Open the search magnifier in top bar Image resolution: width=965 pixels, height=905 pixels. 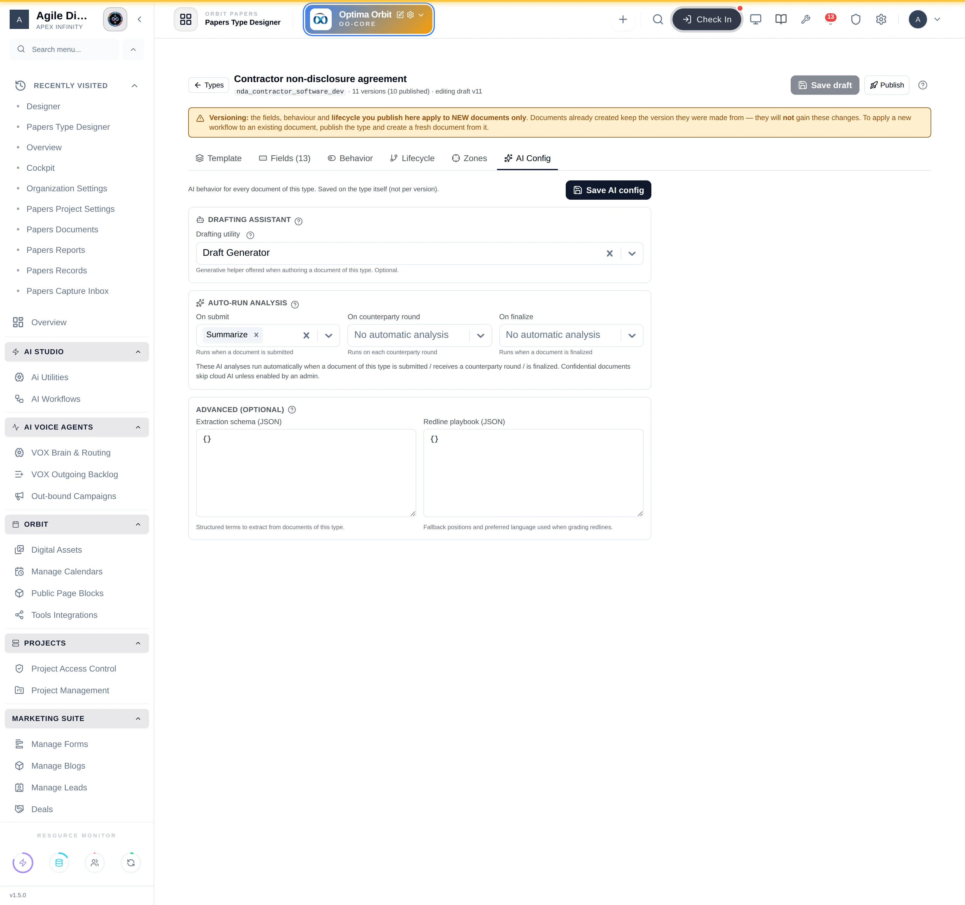coord(658,19)
